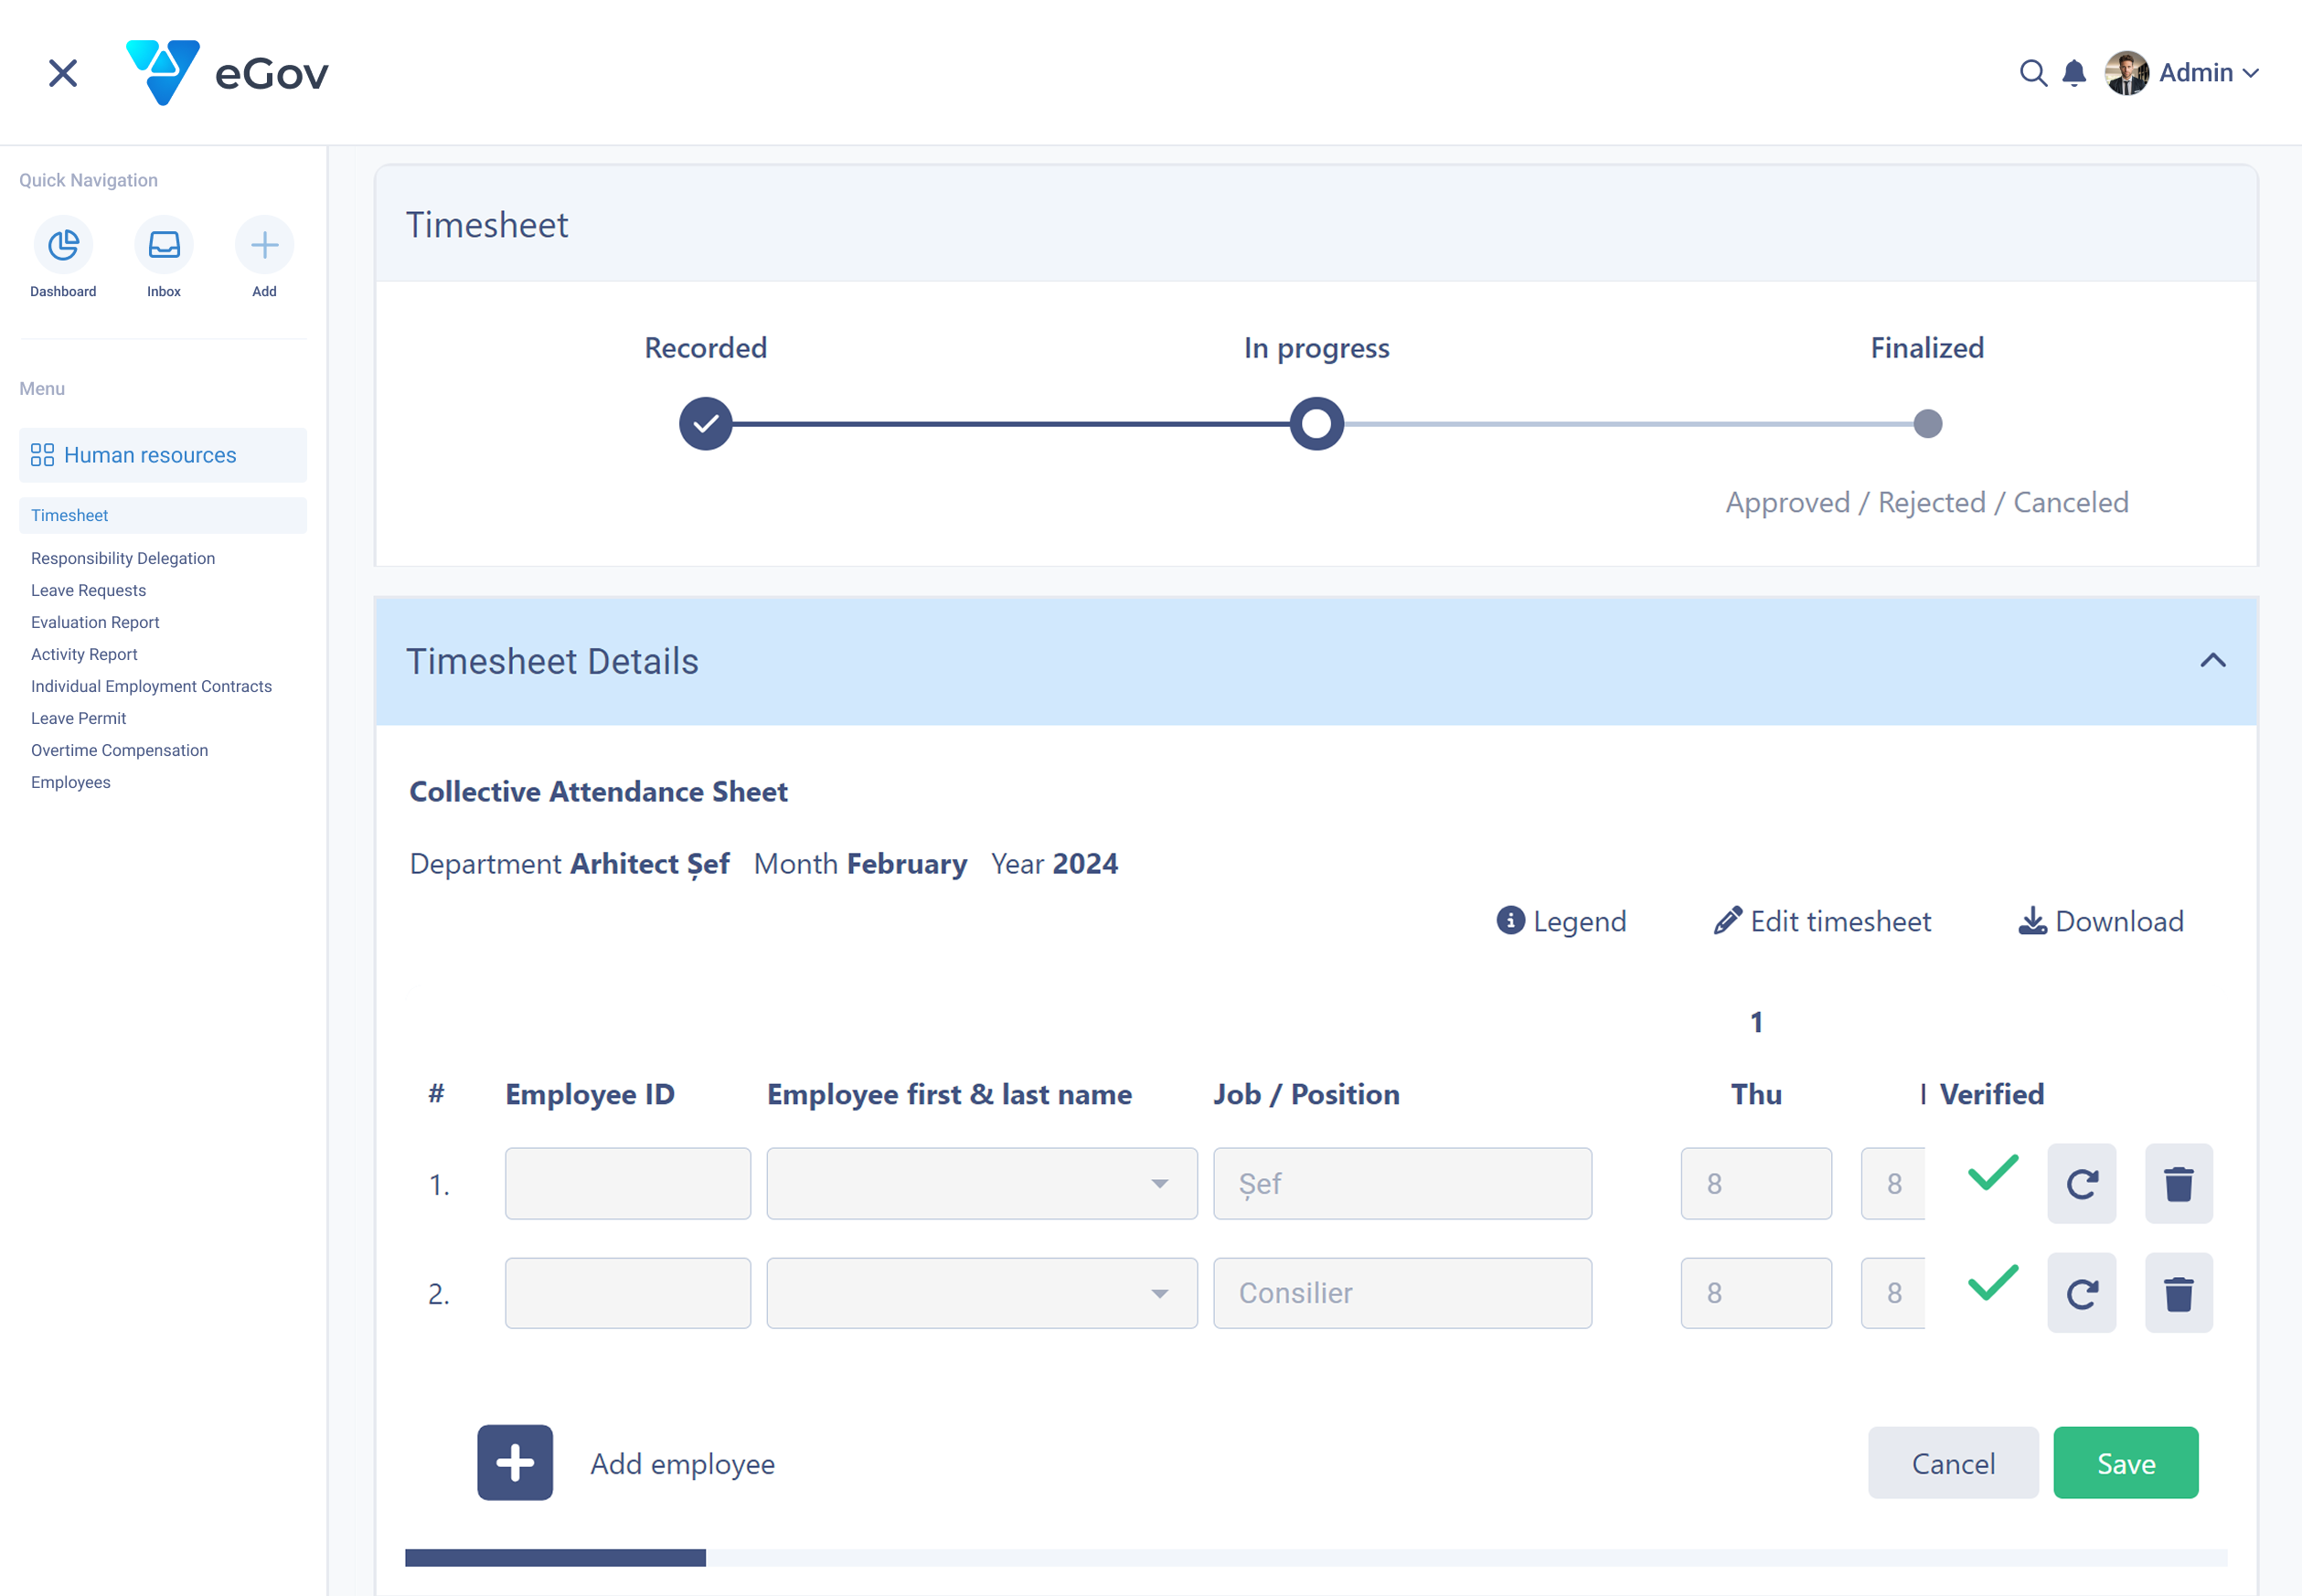Select the In progress step circle

pyautogui.click(x=1316, y=424)
